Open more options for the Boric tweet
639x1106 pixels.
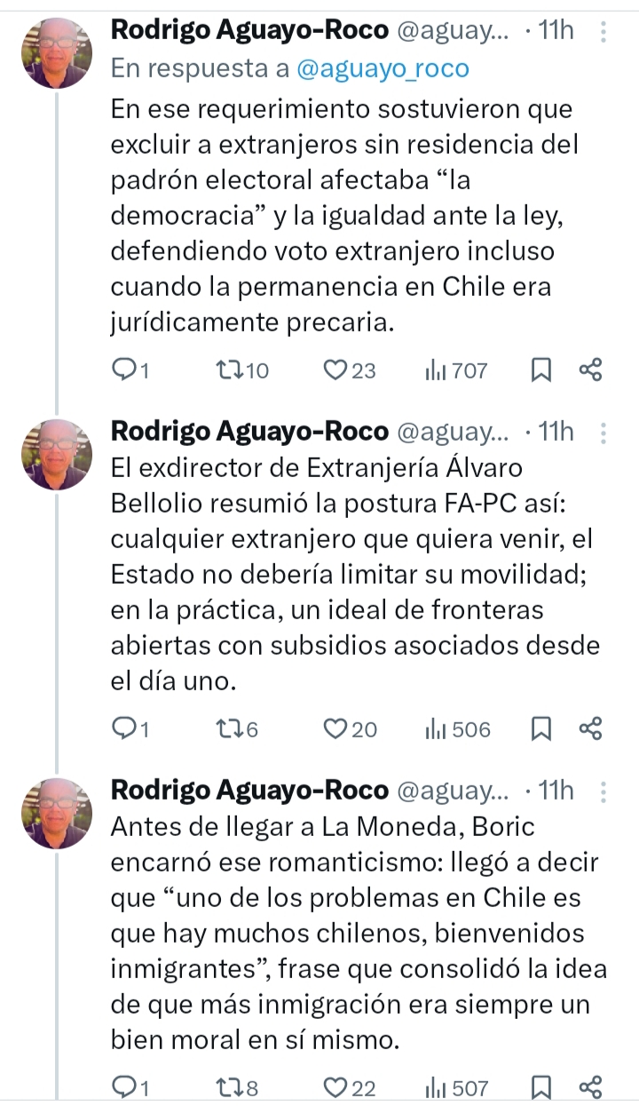click(x=603, y=791)
